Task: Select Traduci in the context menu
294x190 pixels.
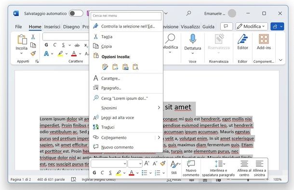Action: click(x=126, y=127)
